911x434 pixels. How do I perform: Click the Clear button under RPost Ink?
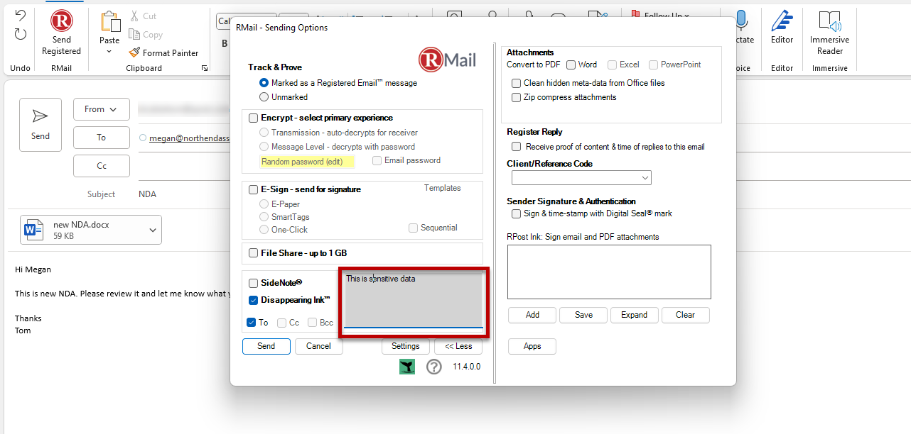point(685,315)
